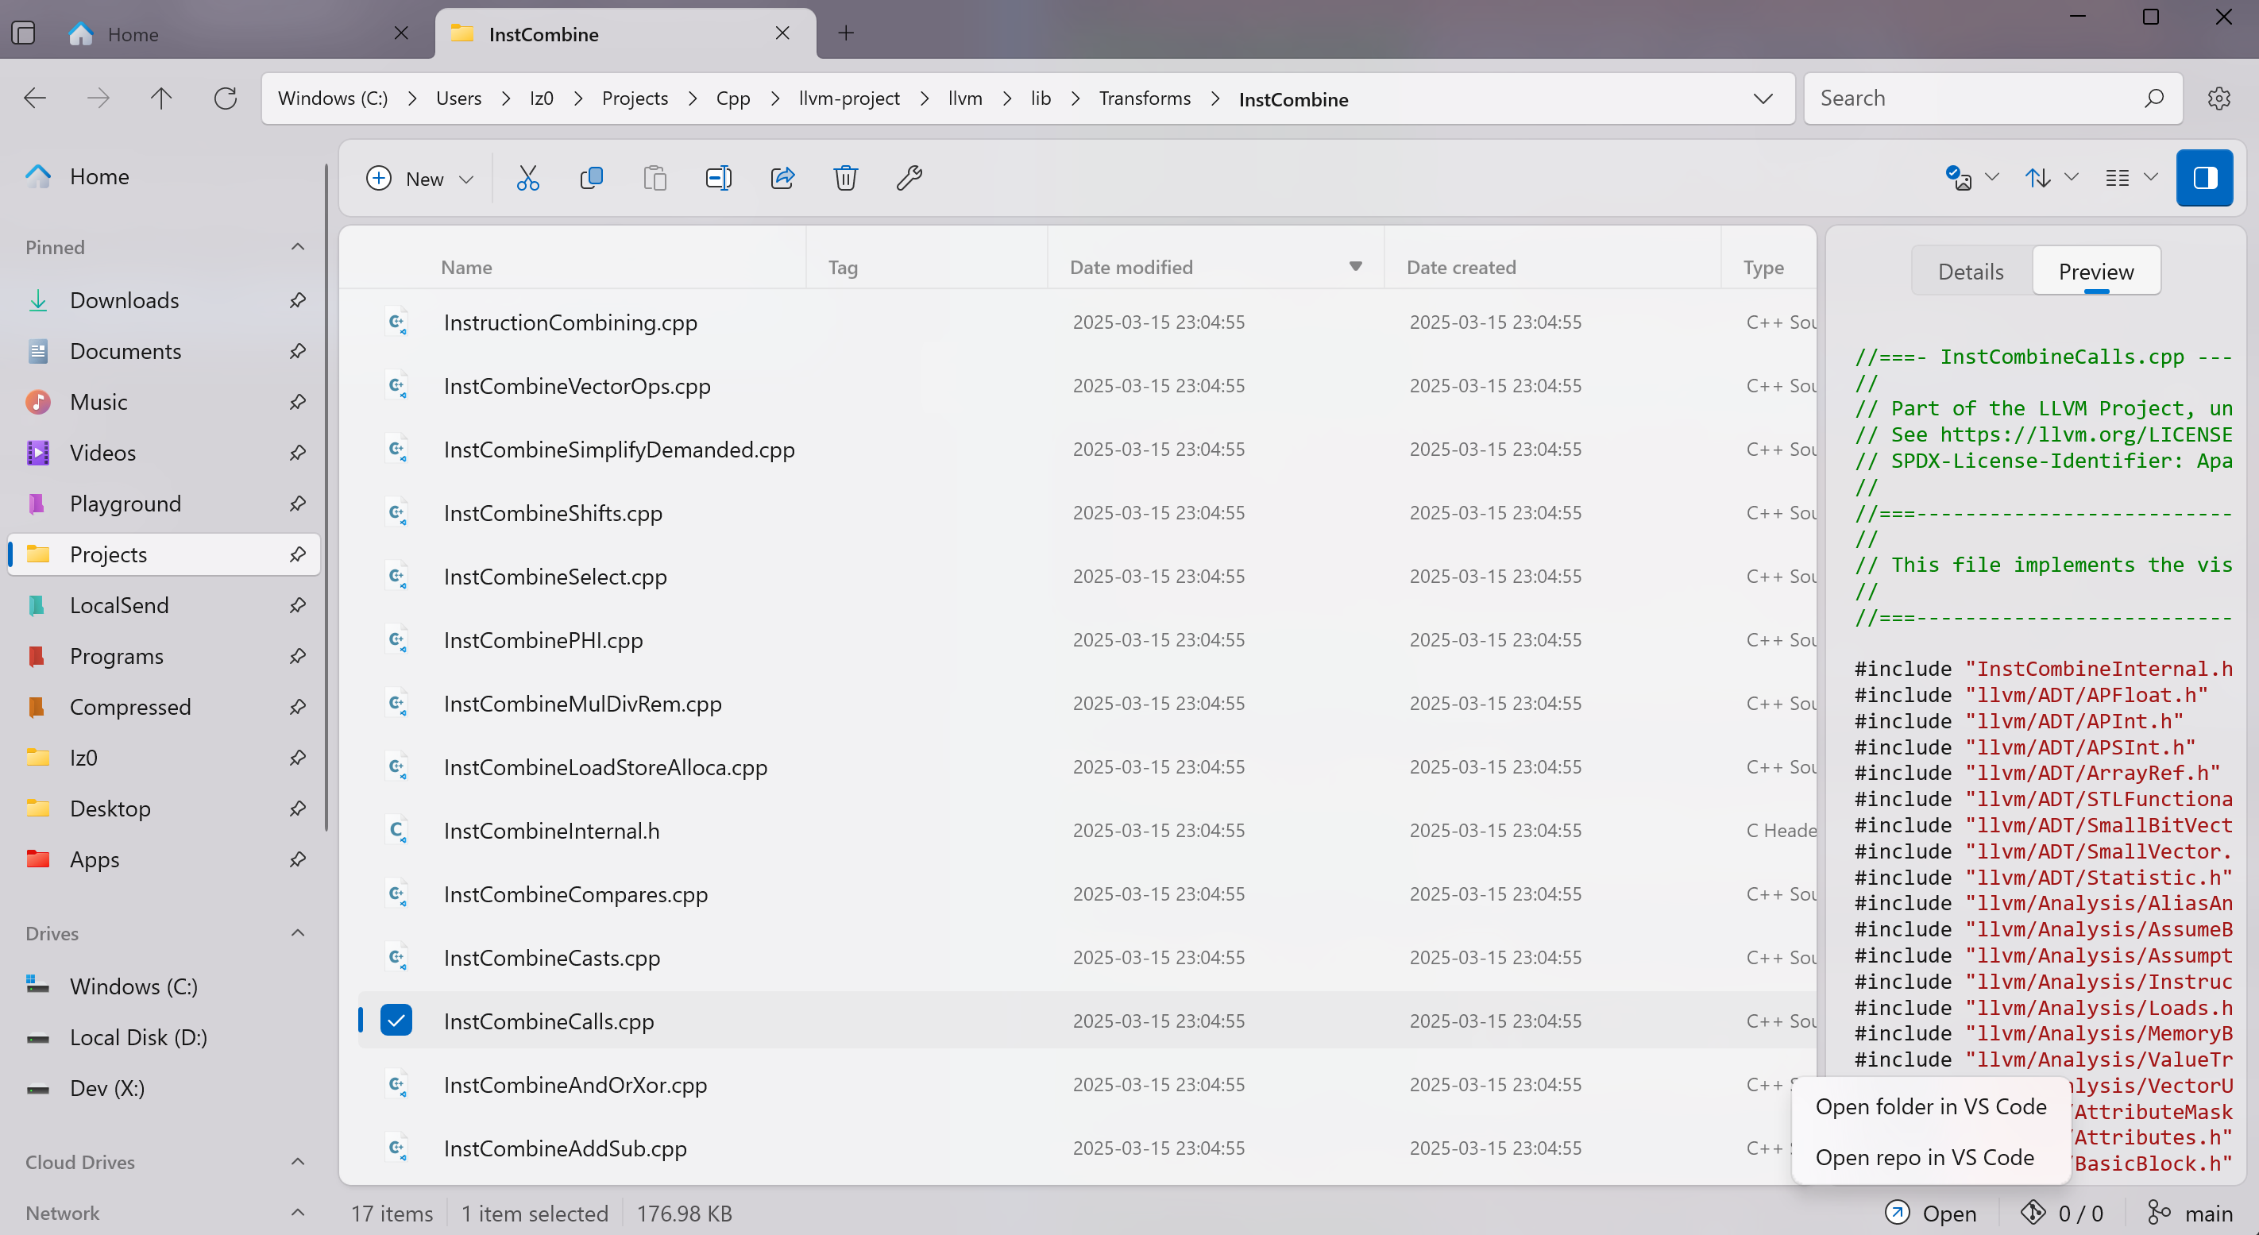This screenshot has width=2259, height=1235.
Task: Switch to the Details tab
Action: point(1970,272)
